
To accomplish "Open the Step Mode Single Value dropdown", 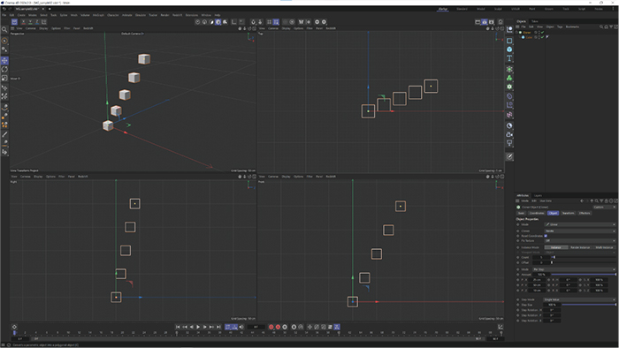I will pos(579,299).
